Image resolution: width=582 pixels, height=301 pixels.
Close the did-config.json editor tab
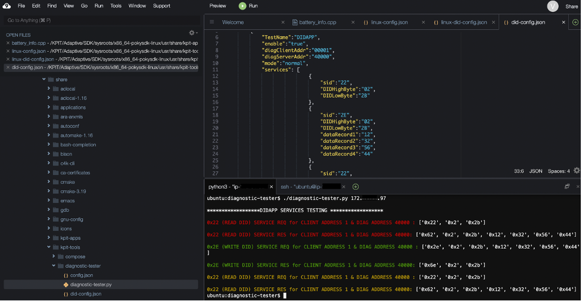tap(563, 23)
